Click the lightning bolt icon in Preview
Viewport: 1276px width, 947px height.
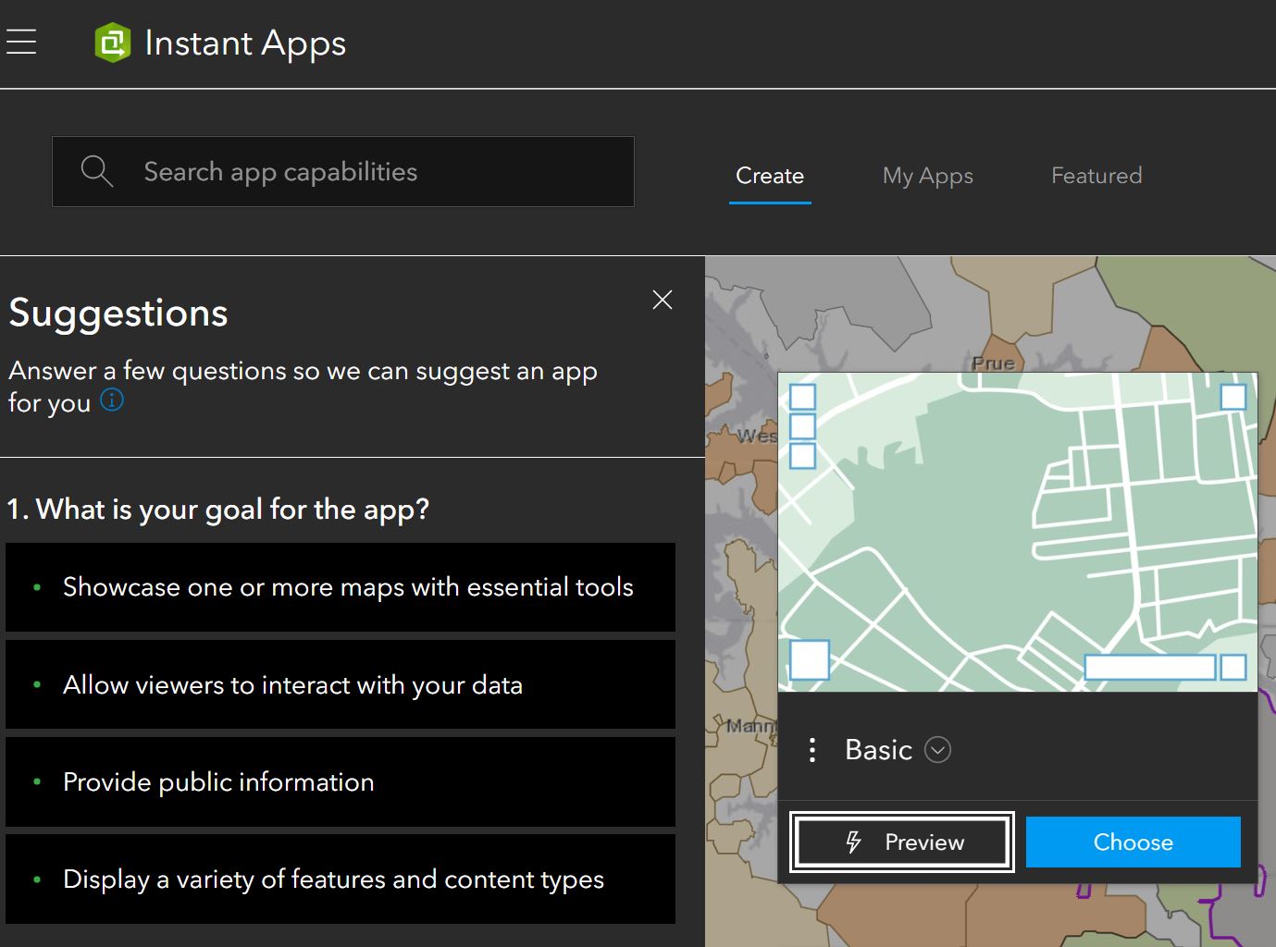pyautogui.click(x=854, y=842)
